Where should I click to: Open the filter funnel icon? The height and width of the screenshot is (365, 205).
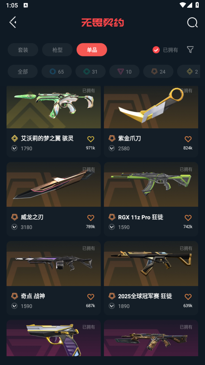click(x=190, y=50)
